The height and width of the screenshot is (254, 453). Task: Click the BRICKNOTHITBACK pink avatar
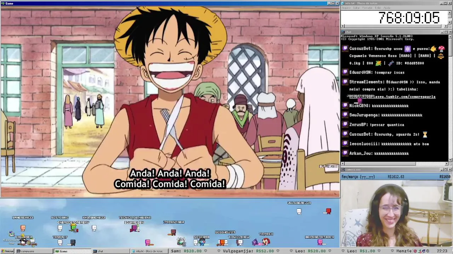coord(320,242)
